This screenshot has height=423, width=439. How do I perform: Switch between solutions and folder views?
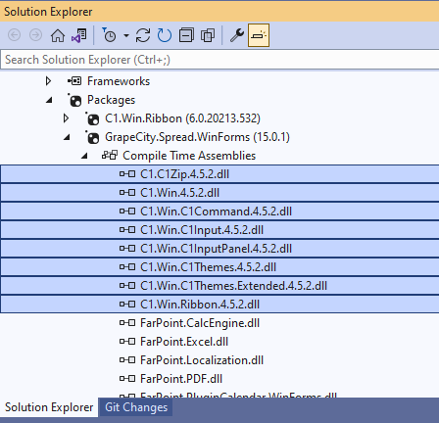[x=79, y=35]
